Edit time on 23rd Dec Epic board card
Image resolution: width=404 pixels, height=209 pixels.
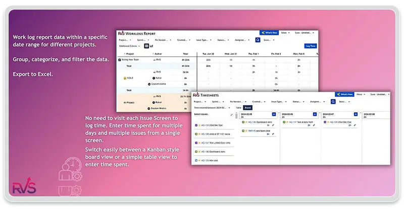coord(355,125)
